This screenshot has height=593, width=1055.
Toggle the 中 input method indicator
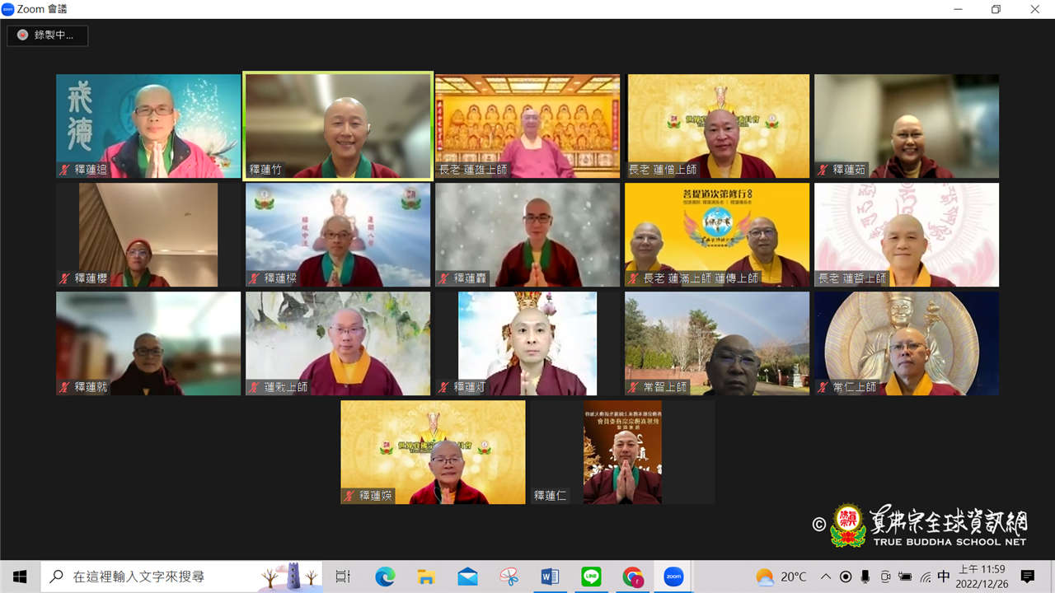click(x=944, y=577)
